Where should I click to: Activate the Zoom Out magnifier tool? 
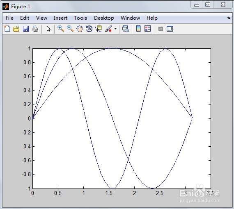[70, 29]
